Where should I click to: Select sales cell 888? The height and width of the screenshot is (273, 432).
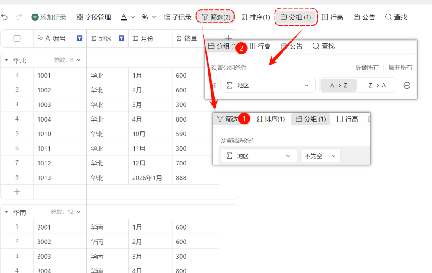click(x=195, y=178)
